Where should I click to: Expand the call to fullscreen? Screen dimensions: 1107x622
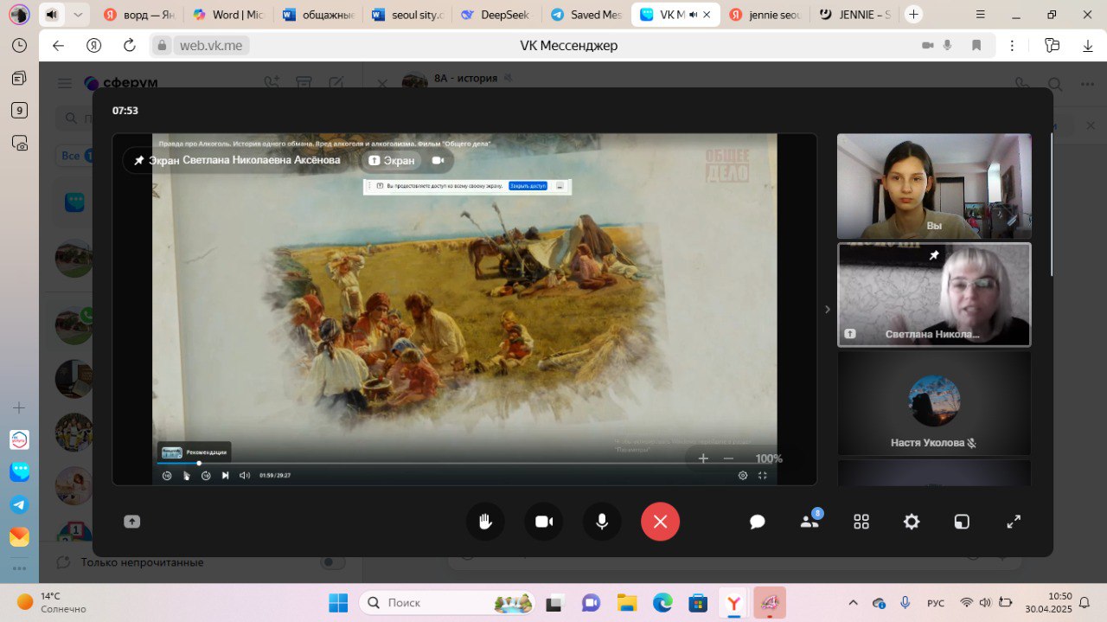tap(1014, 522)
